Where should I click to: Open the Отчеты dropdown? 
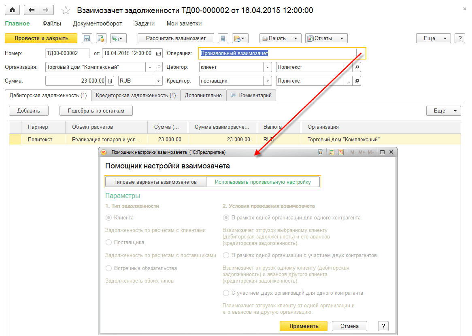tap(326, 38)
